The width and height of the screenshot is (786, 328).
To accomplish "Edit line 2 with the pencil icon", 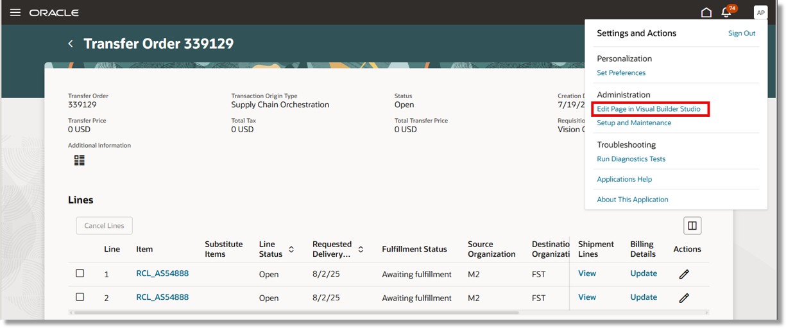I will pyautogui.click(x=684, y=298).
